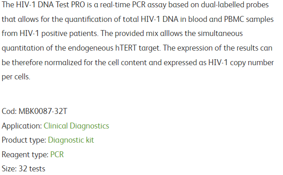The width and height of the screenshot is (283, 175).
Task: Click the 'Size: 32 tests' text
Action: [x=23, y=169]
